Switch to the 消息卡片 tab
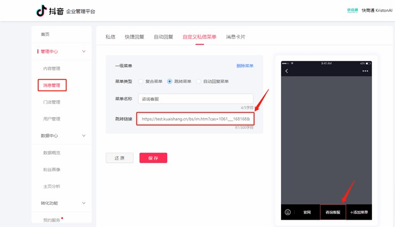Viewport: 395px width, 227px height. pos(235,37)
